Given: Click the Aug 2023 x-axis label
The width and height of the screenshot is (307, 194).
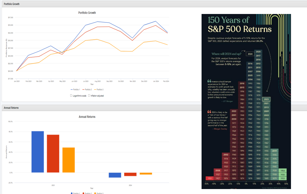Looking at the screenshot, I should pyautogui.click(x=98, y=81).
